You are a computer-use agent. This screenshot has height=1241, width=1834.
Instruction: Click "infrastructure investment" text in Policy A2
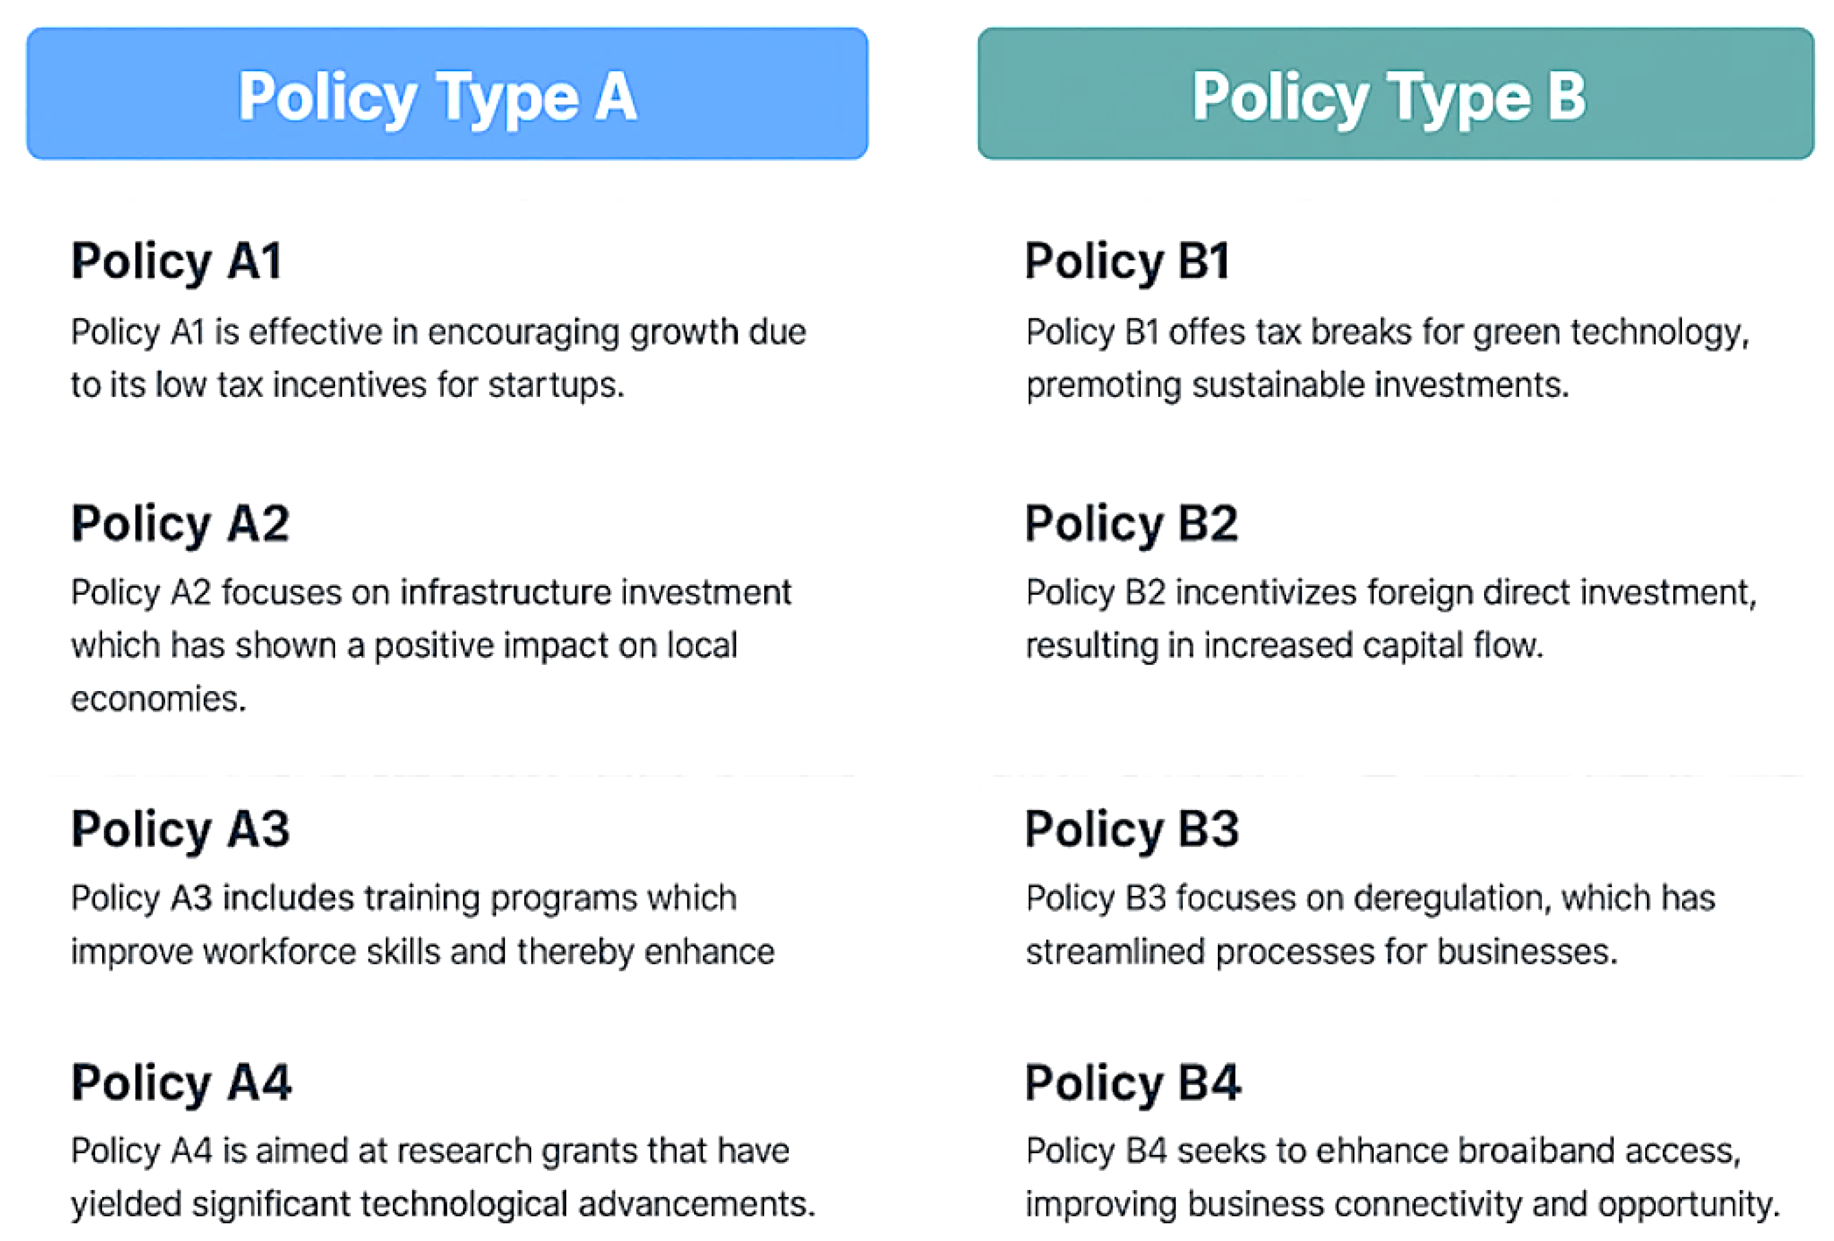(x=595, y=592)
